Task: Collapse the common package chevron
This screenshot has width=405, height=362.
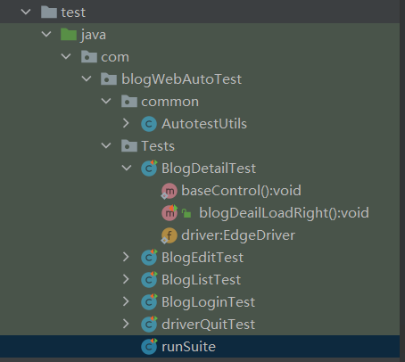Action: click(x=106, y=101)
